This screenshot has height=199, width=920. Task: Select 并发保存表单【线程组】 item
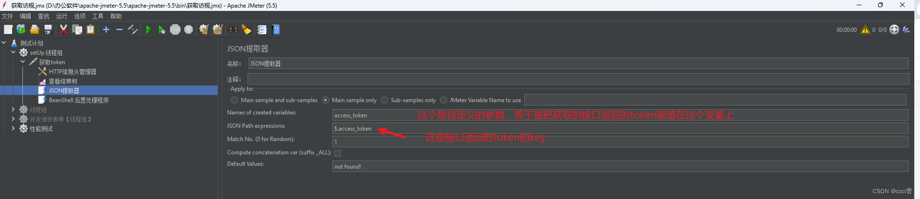click(60, 119)
